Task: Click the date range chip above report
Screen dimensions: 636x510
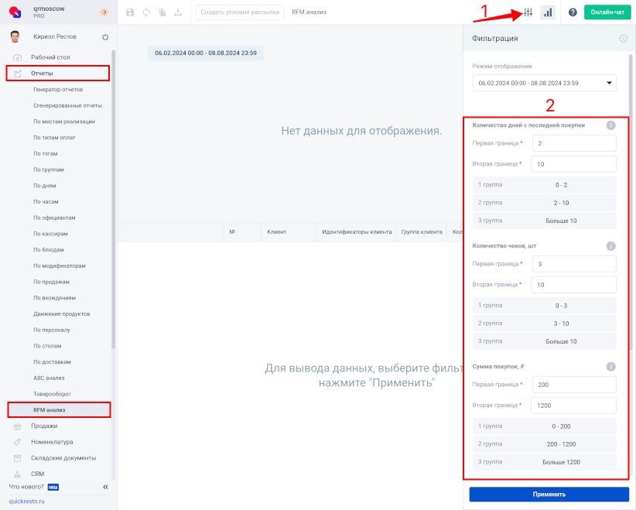Action: [x=206, y=53]
